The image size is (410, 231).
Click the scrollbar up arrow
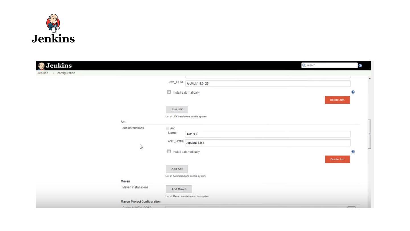[370, 78]
